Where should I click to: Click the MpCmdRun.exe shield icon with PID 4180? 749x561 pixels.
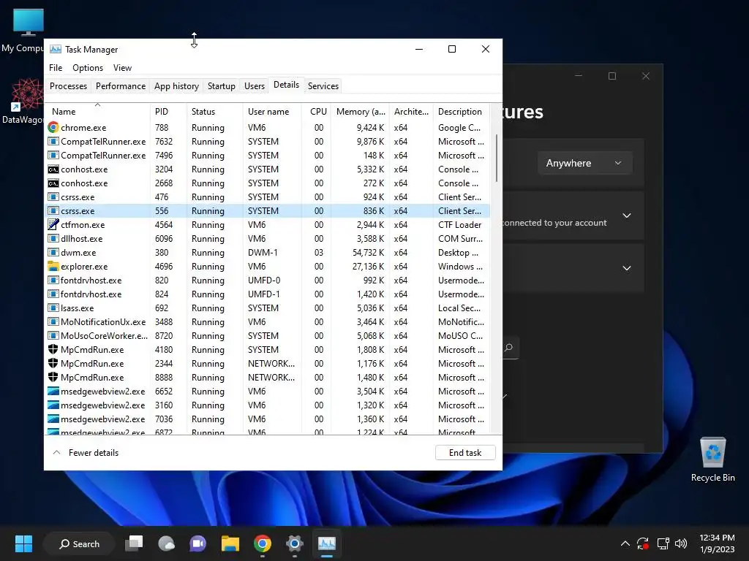pos(53,350)
